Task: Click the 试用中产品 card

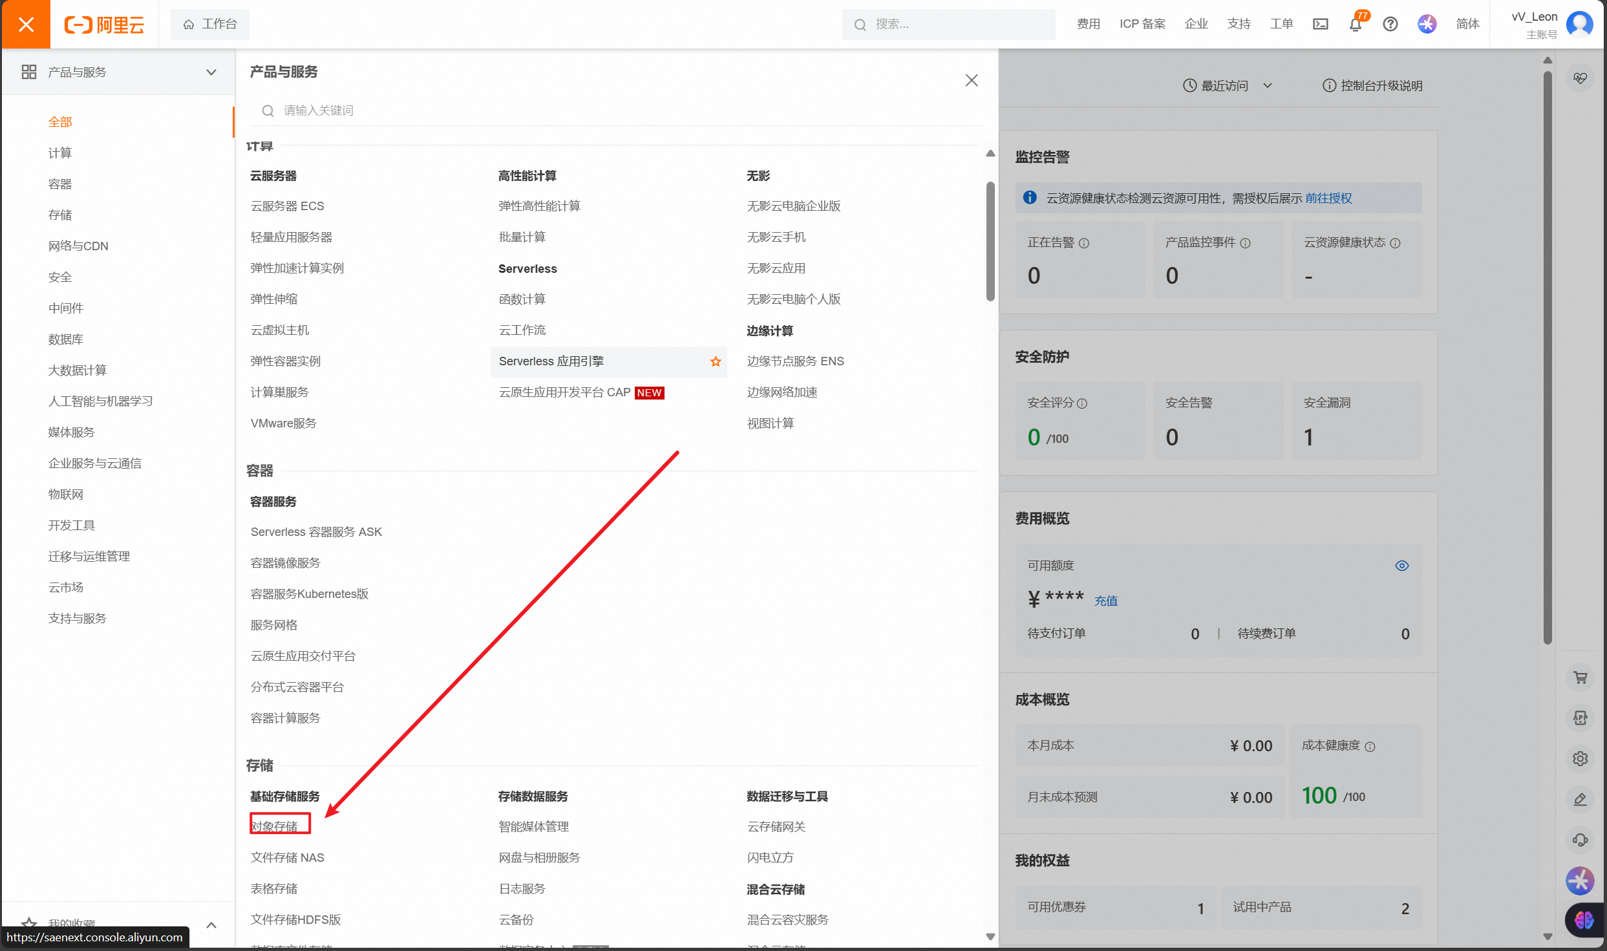Action: (1321, 907)
